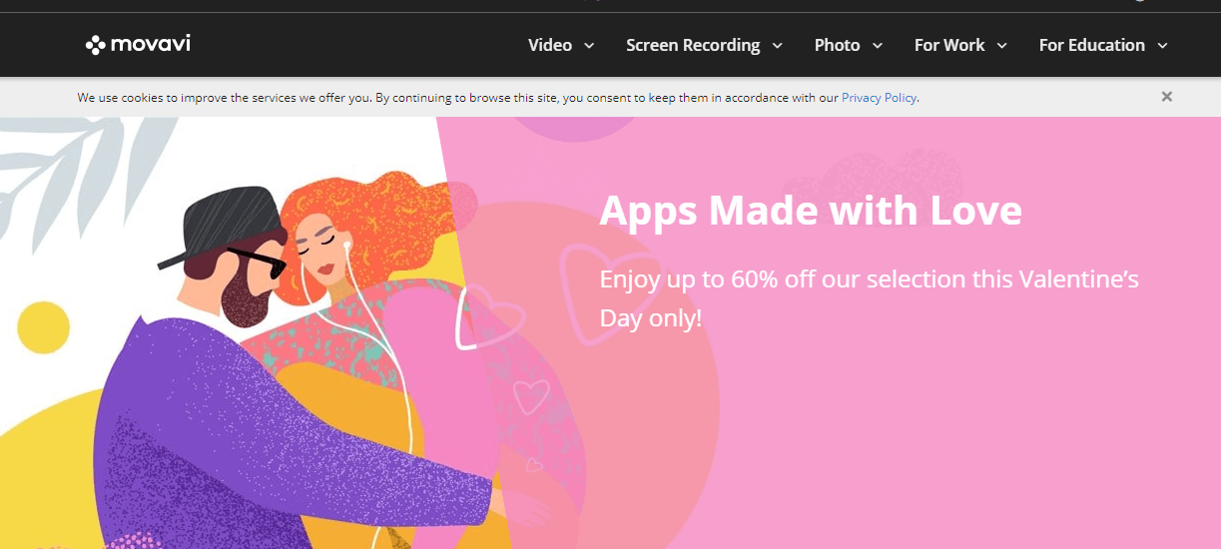Expand the Screen Recording chevron

pos(777,46)
